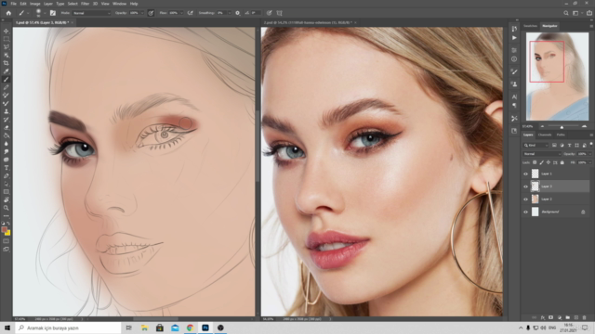Open the Flow value dropdown

coord(181,13)
